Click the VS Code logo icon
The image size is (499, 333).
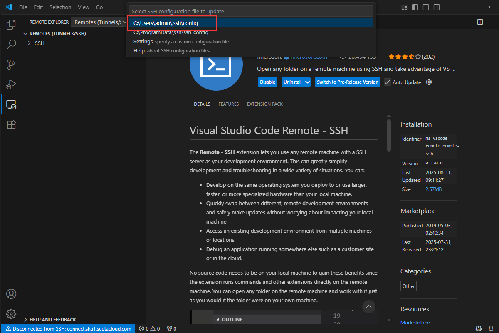(x=8, y=7)
